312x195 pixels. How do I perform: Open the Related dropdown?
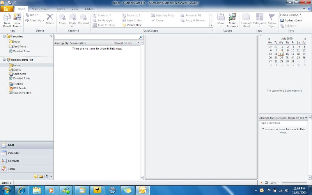click(288, 26)
